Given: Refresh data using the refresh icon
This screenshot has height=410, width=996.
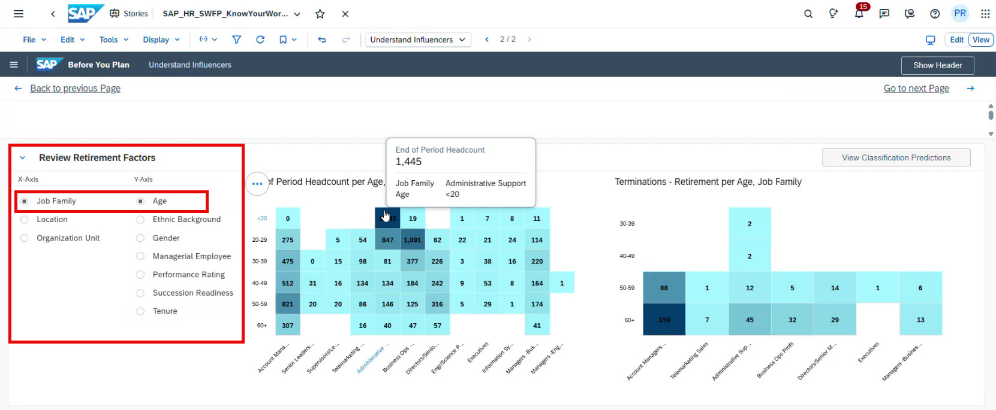Looking at the screenshot, I should click(260, 40).
